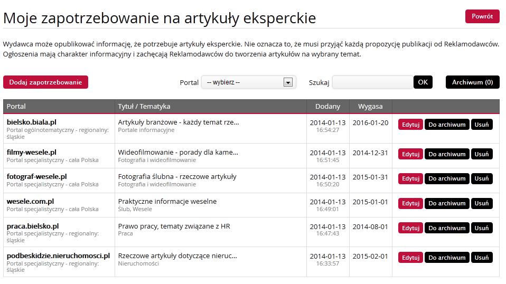The height and width of the screenshot is (284, 506).
Task: Click category text Portale informacyjne
Action: coord(146,130)
